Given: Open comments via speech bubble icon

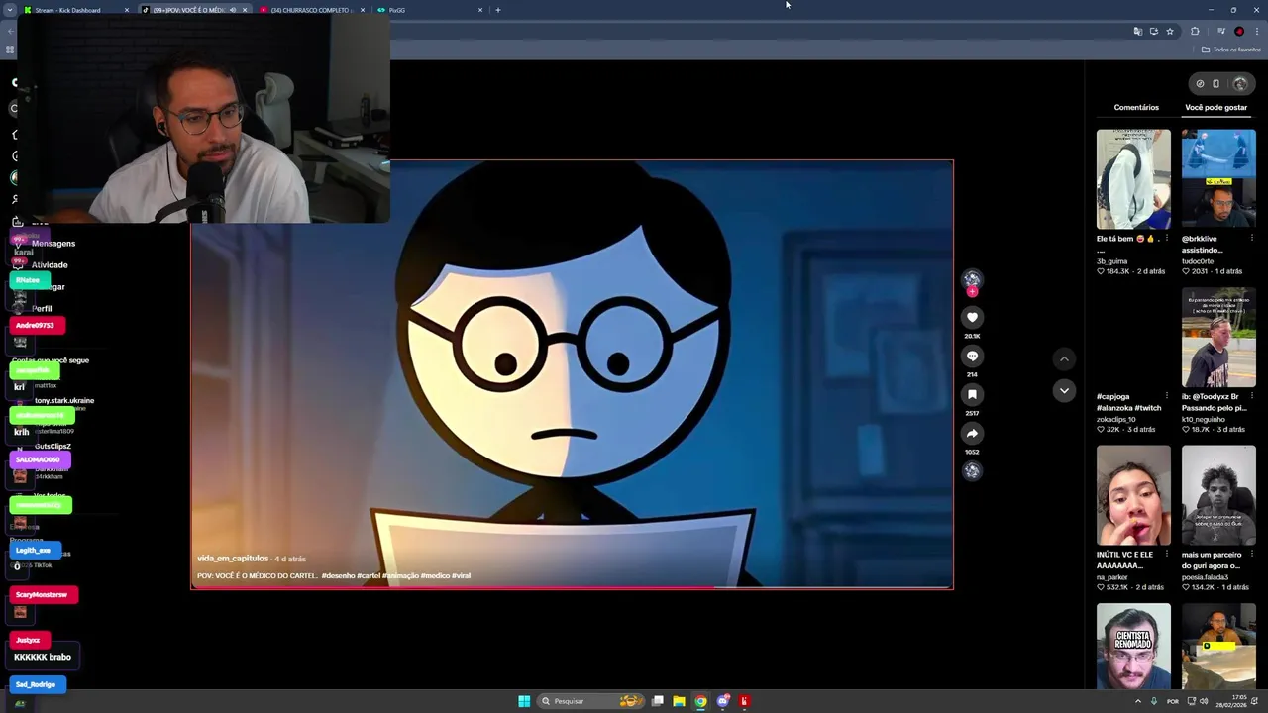Looking at the screenshot, I should (x=972, y=356).
